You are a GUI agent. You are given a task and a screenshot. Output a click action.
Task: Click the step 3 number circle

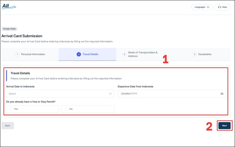click(124, 54)
